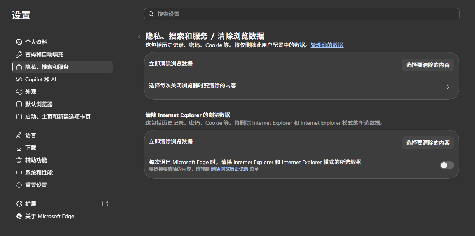Go back using the arrow beside the breadcrumb
Screen dimensions: 475x236
(x=139, y=37)
